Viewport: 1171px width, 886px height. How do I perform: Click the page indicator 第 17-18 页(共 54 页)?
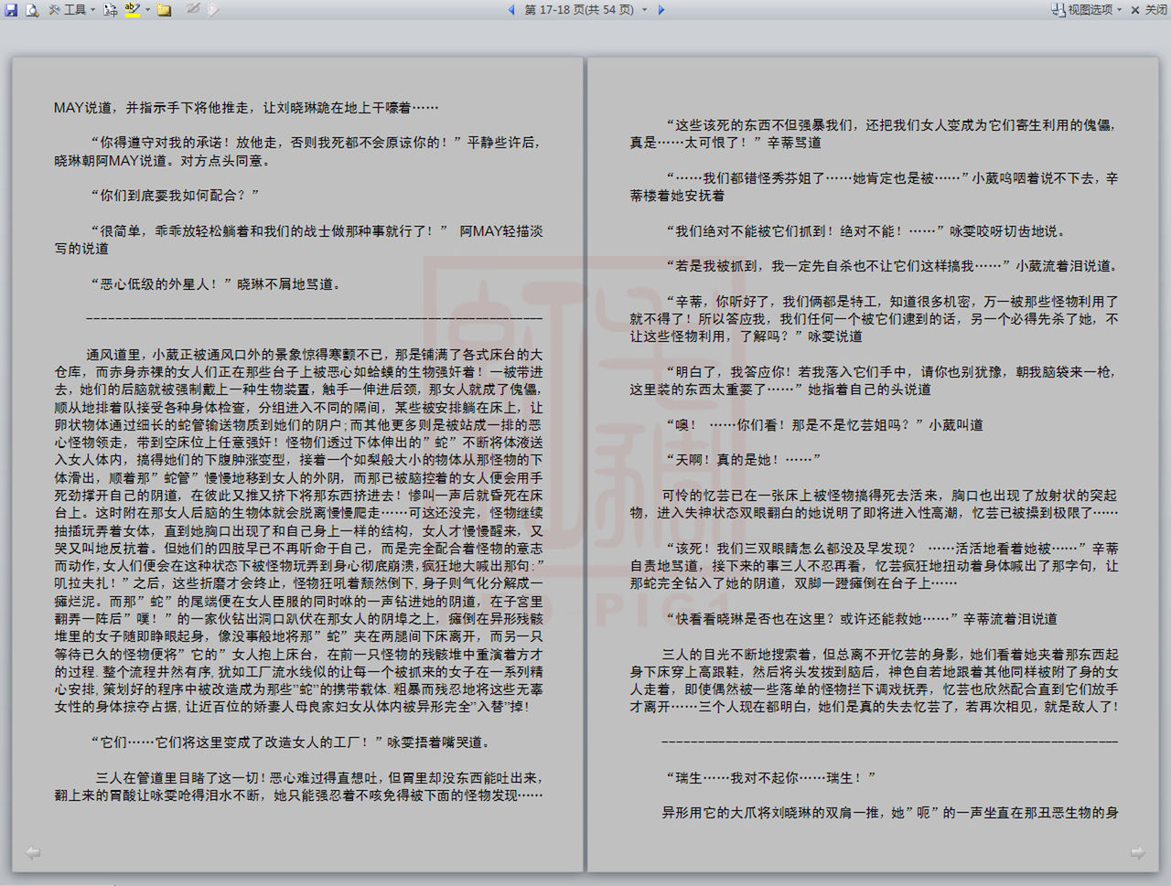pos(579,10)
